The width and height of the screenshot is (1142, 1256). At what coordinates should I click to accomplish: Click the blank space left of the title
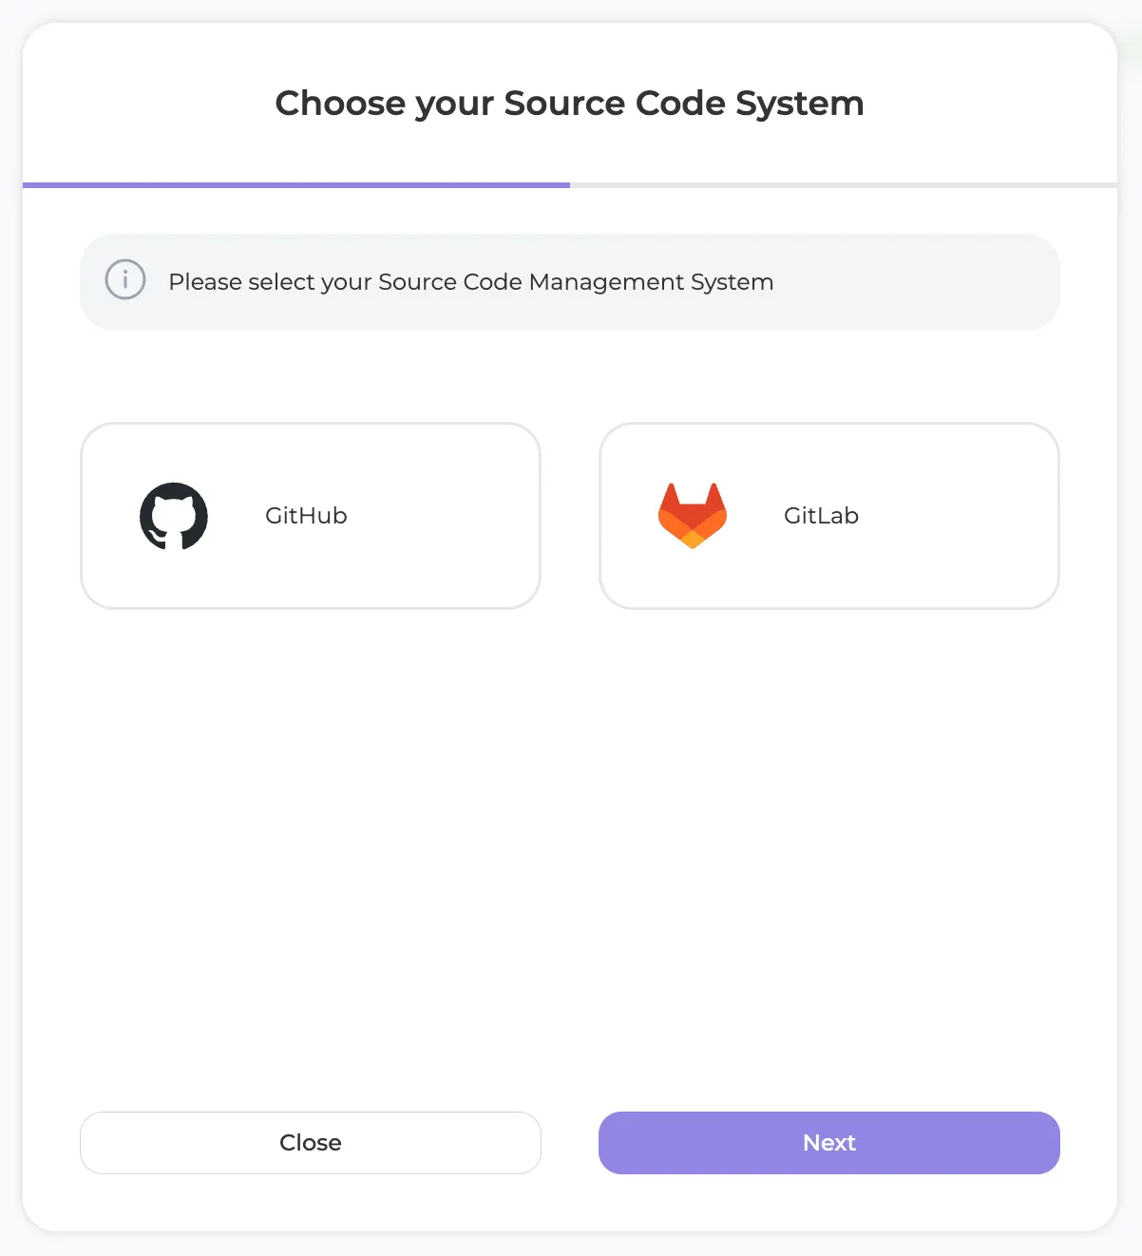(143, 104)
